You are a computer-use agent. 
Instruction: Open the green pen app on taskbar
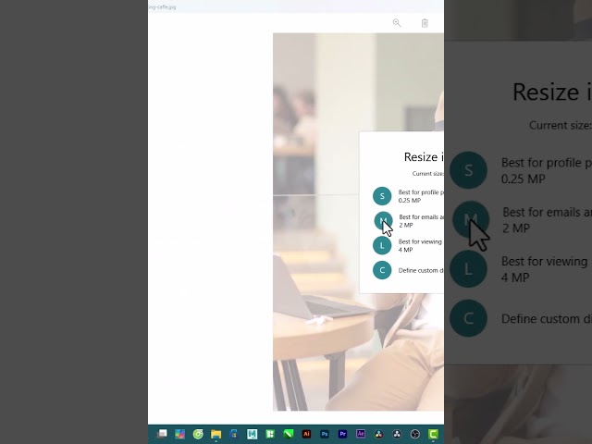coord(288,434)
